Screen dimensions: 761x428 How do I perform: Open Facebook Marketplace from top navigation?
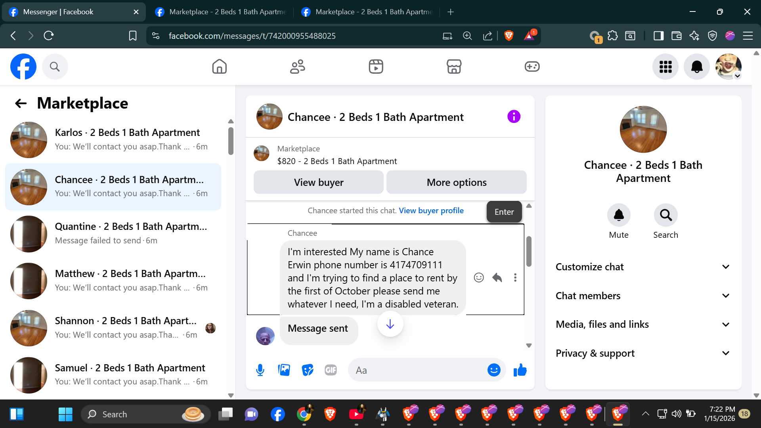click(x=454, y=67)
